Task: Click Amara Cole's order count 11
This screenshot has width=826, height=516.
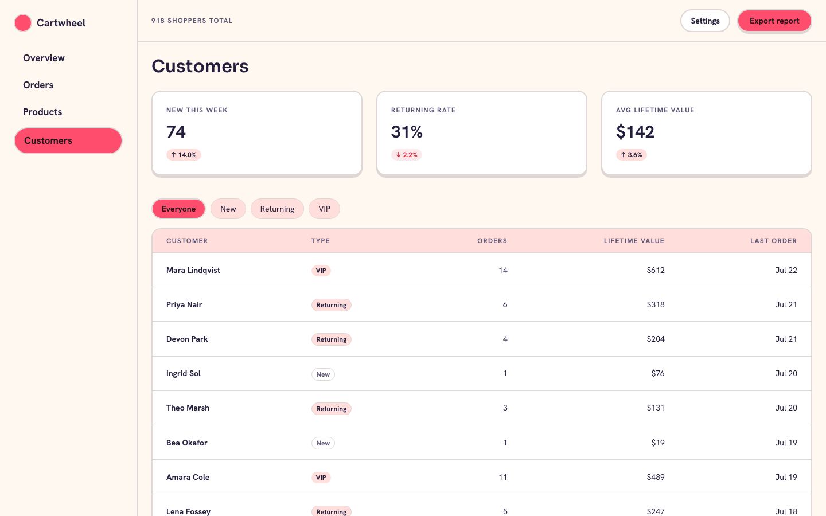Action: 503,477
